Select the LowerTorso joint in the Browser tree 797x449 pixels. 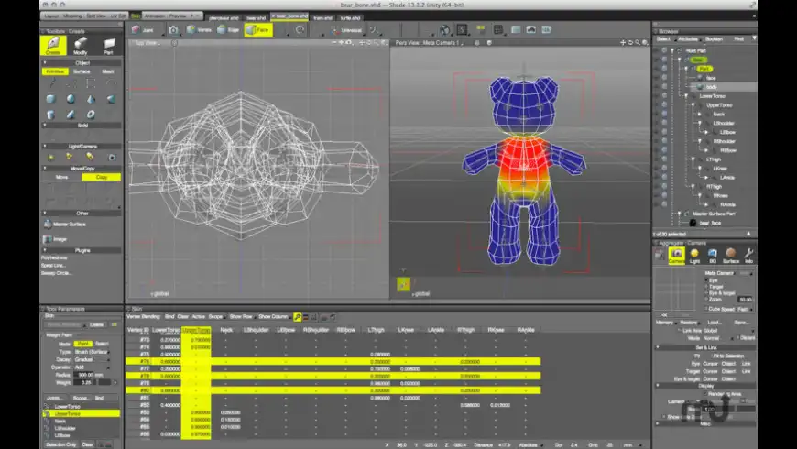point(713,95)
